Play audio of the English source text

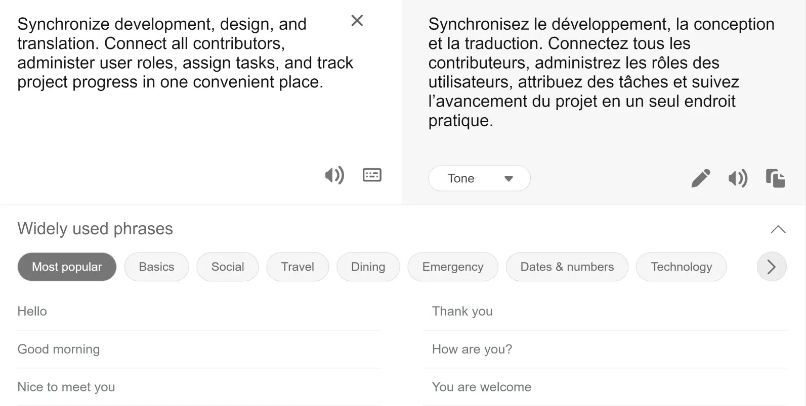334,175
